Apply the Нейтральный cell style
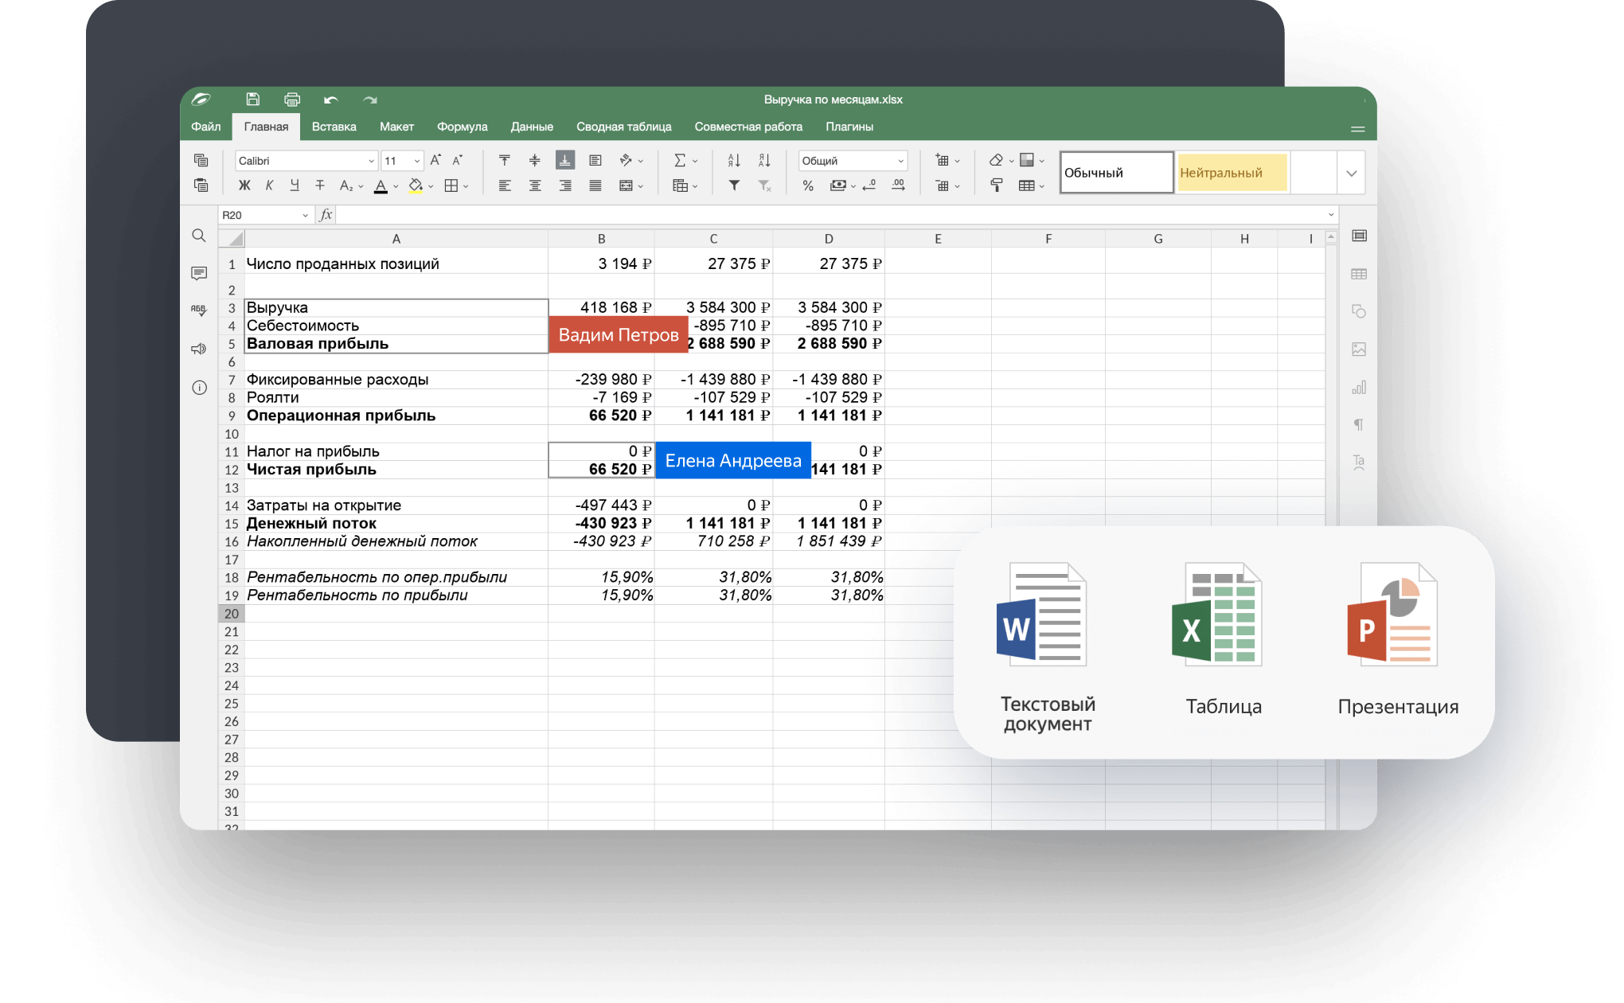This screenshot has width=1624, height=1003. (1232, 173)
